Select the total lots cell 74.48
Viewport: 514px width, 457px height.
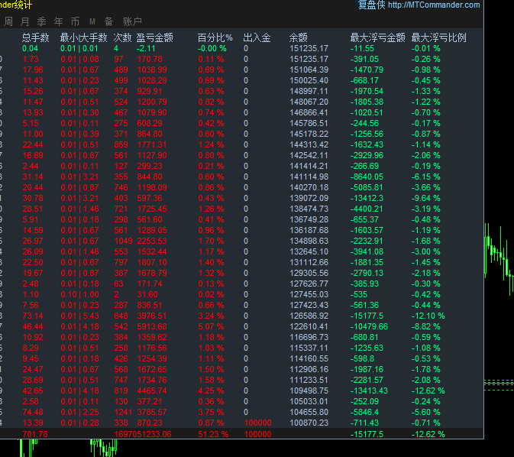pyautogui.click(x=33, y=412)
